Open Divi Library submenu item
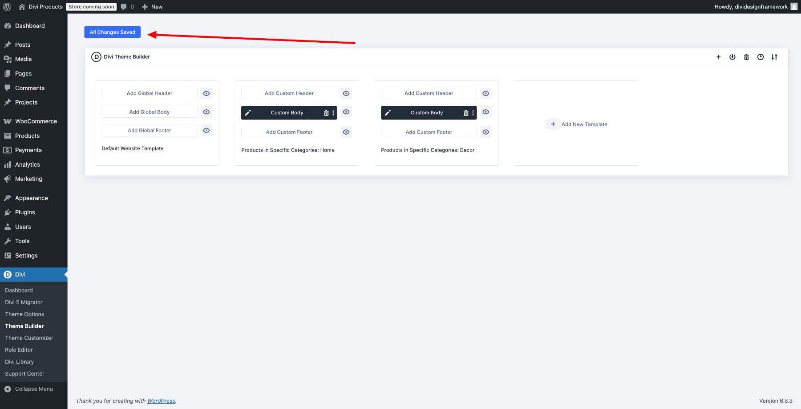 [x=20, y=362]
